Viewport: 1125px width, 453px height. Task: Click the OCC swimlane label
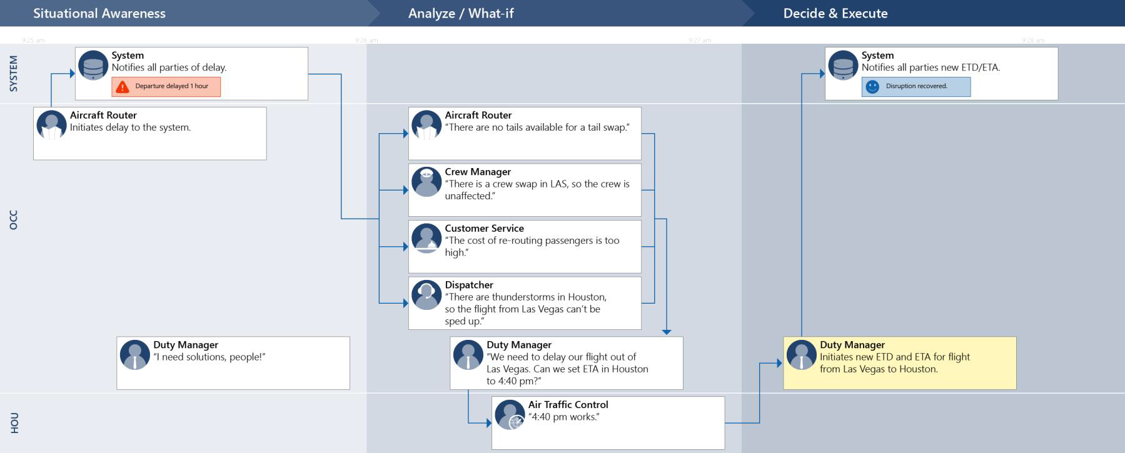pyautogui.click(x=14, y=220)
